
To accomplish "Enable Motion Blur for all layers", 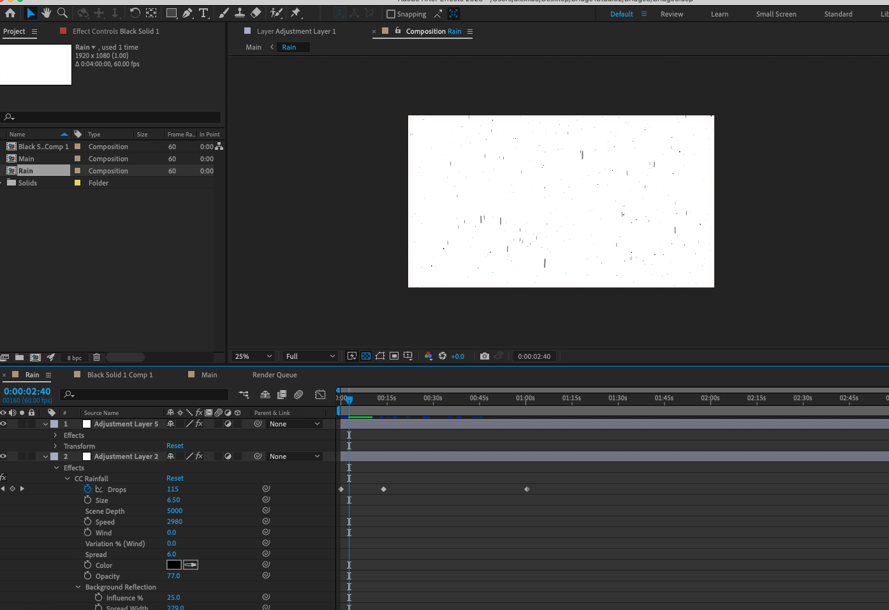I will point(298,395).
